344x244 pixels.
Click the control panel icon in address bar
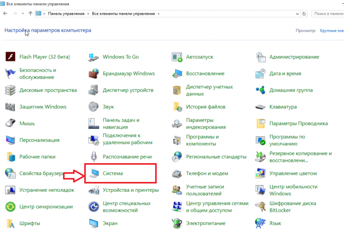click(x=39, y=13)
